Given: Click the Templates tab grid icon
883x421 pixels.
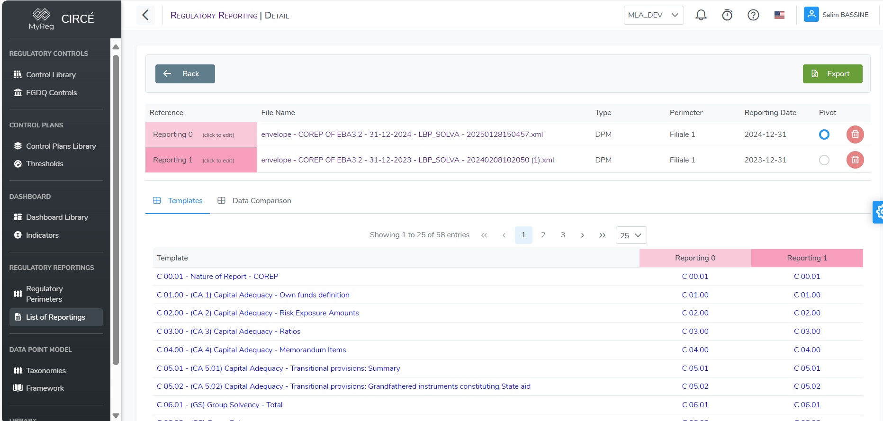Looking at the screenshot, I should point(157,200).
